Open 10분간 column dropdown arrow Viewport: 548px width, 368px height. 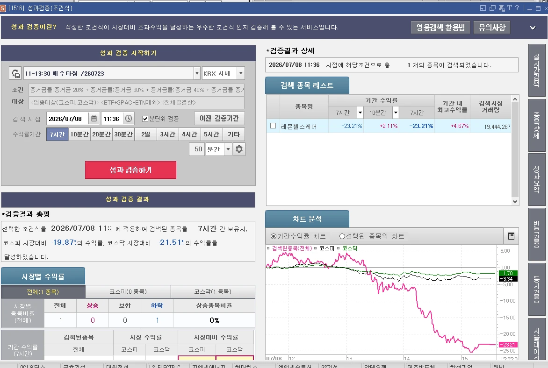[396, 113]
